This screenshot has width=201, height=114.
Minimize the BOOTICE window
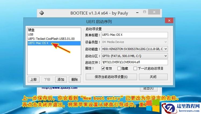(137, 12)
